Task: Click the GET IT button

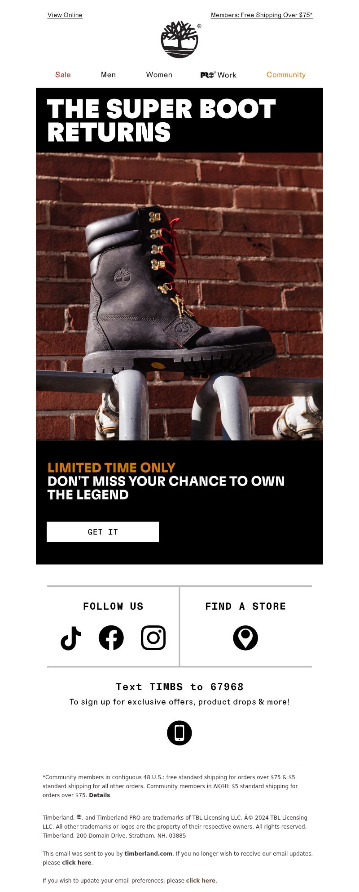Action: [x=103, y=532]
